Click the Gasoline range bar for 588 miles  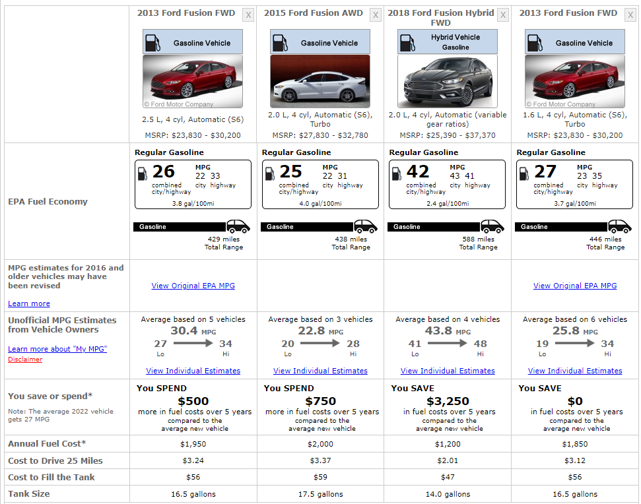click(x=434, y=227)
